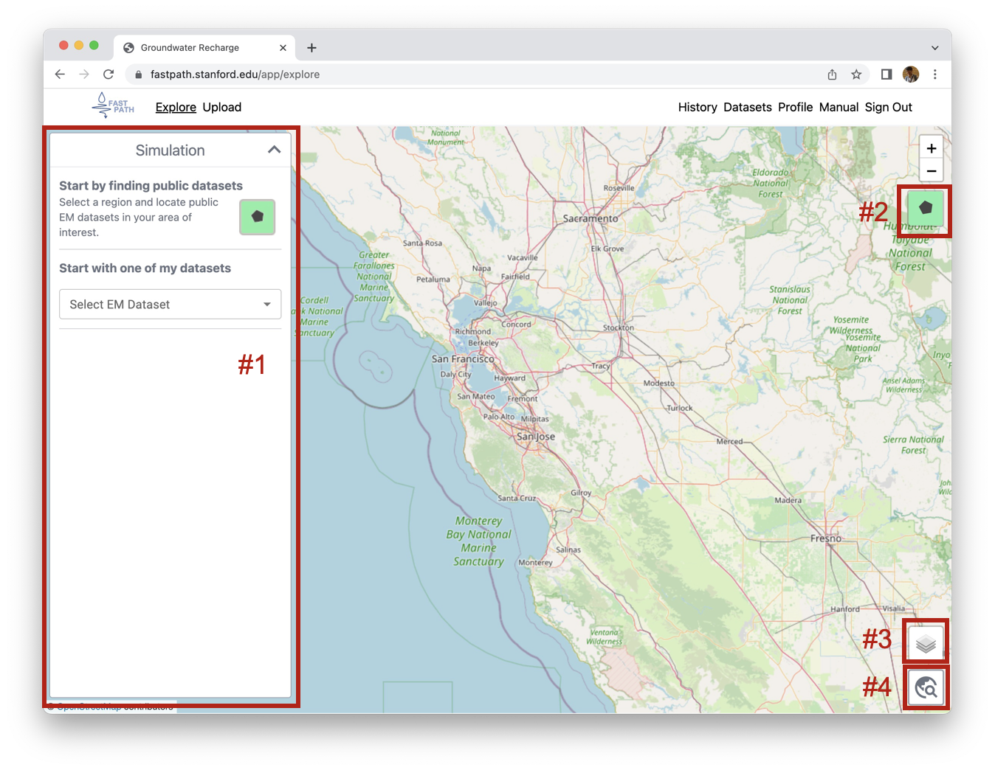Zoom in on the map
The height and width of the screenshot is (770, 995).
(x=932, y=148)
